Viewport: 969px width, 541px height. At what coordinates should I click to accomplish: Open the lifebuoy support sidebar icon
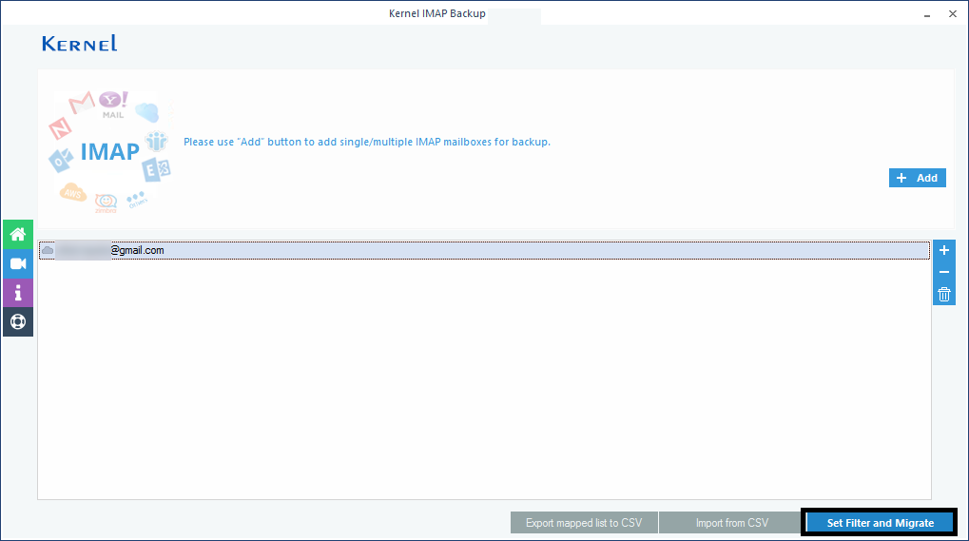(18, 321)
